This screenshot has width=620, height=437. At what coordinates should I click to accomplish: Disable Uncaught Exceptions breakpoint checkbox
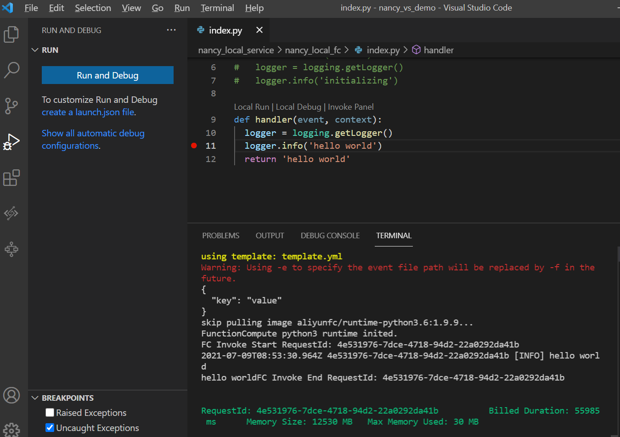50,428
